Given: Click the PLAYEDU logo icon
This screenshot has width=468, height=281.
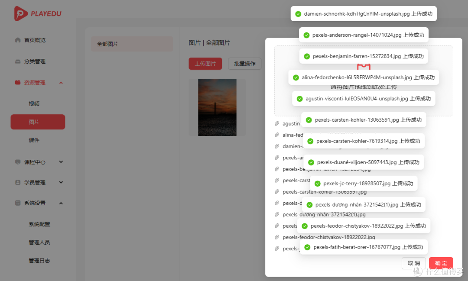Looking at the screenshot, I should tap(19, 14).
